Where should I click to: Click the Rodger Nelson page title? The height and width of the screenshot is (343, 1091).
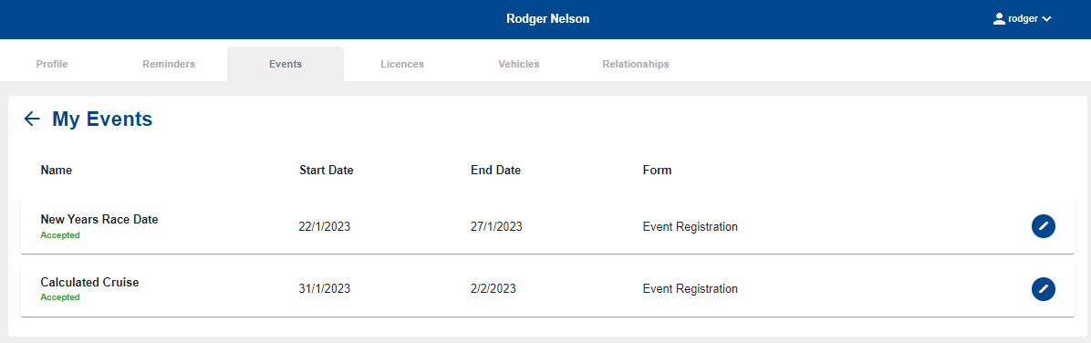tap(547, 19)
